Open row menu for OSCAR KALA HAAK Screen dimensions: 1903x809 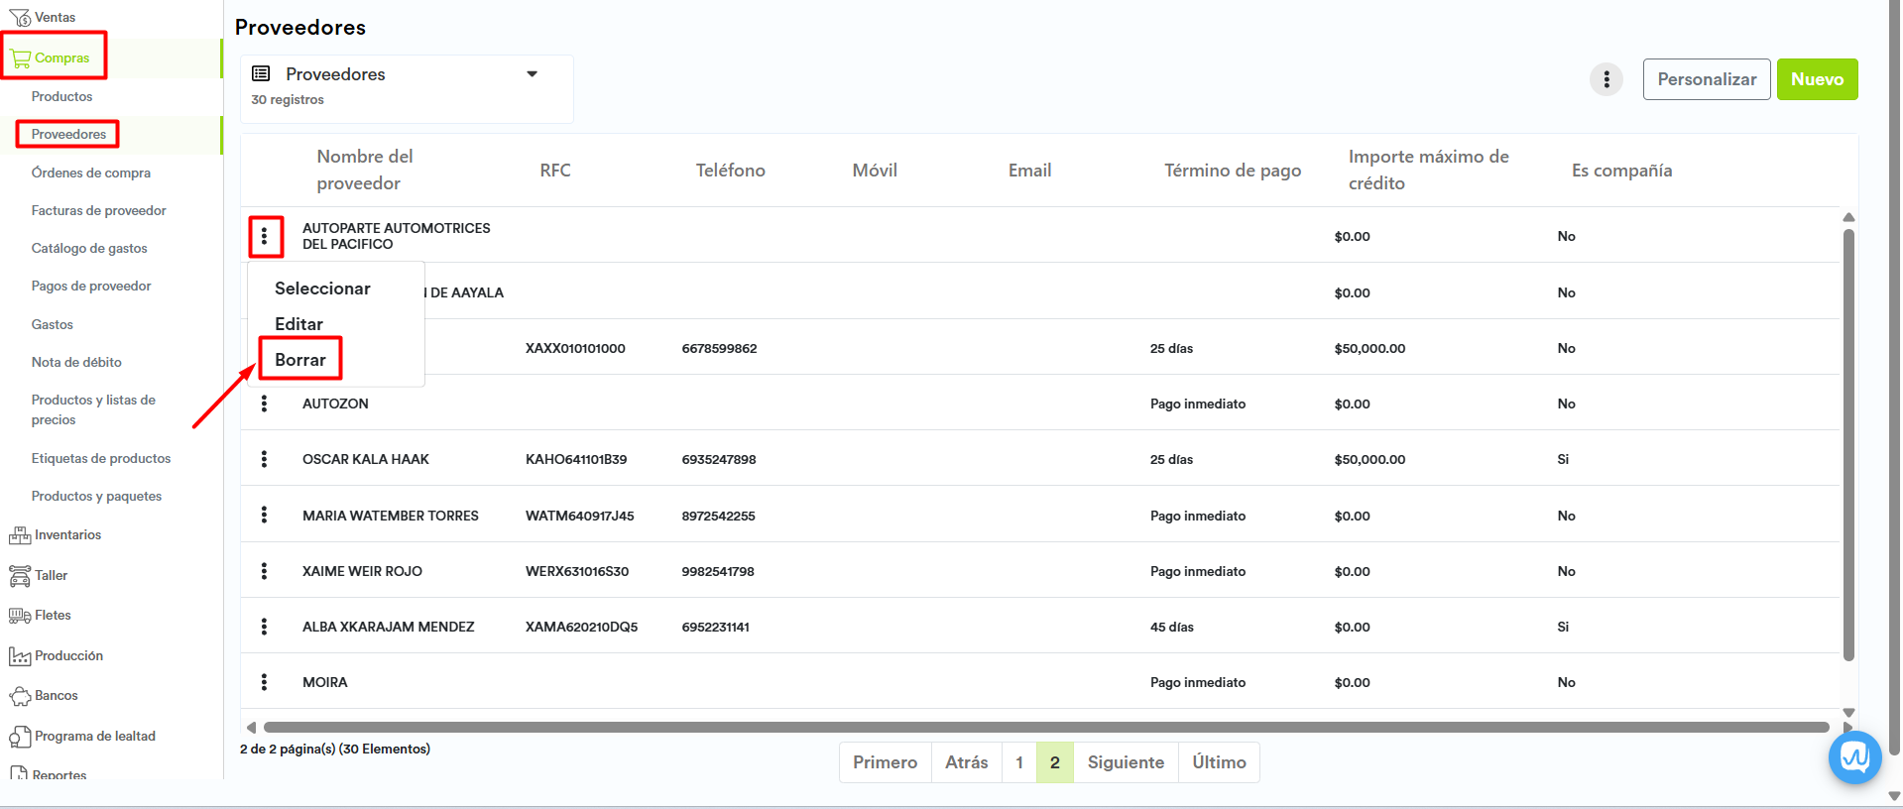pos(264,459)
